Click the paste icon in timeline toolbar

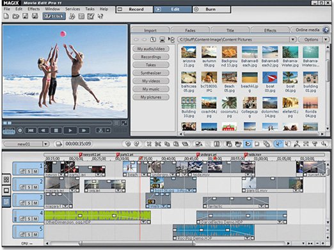176,144
